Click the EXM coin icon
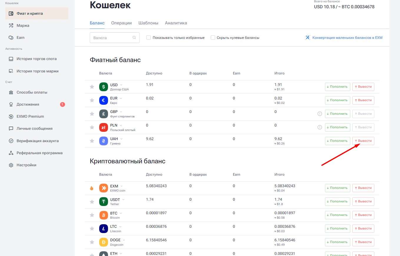The width and height of the screenshot is (400, 256). click(104, 188)
